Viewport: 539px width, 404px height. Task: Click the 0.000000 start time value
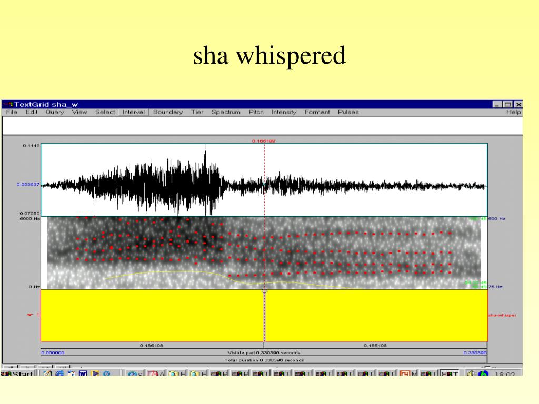(53, 352)
